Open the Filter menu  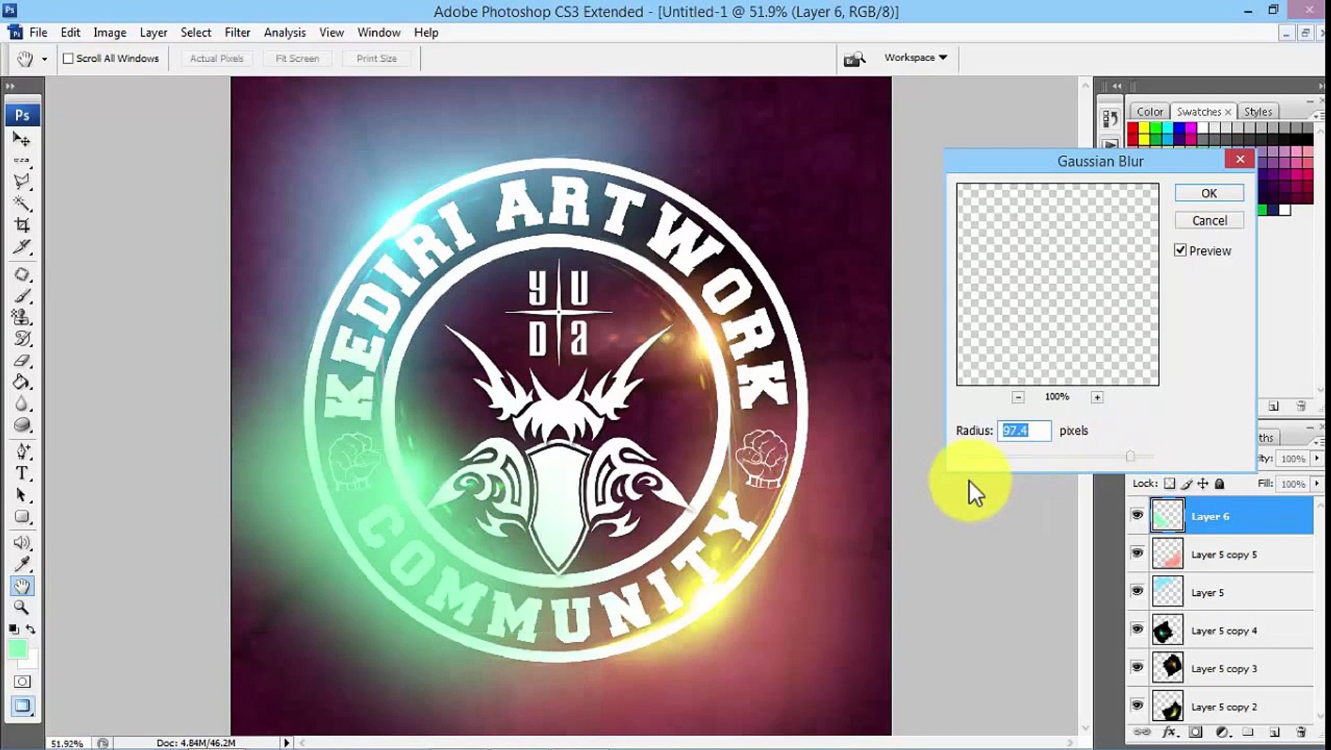pos(237,33)
